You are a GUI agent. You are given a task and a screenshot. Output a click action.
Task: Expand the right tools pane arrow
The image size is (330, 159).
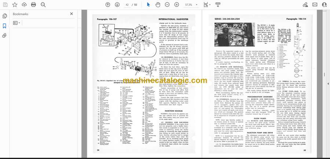click(328, 84)
